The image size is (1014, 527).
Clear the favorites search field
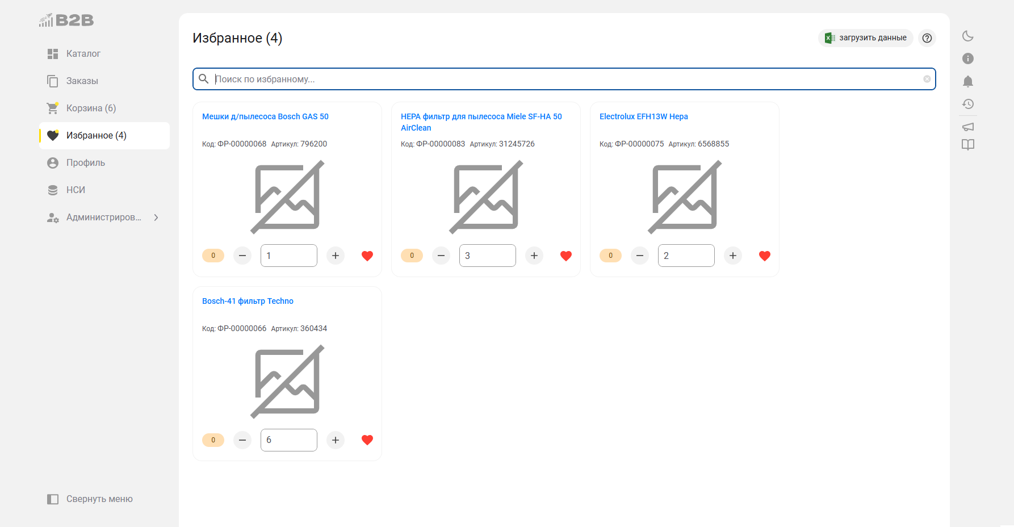pyautogui.click(x=927, y=79)
